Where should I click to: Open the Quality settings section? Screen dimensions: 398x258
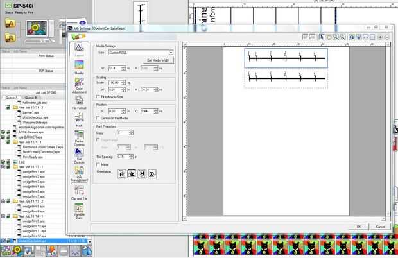[79, 67]
